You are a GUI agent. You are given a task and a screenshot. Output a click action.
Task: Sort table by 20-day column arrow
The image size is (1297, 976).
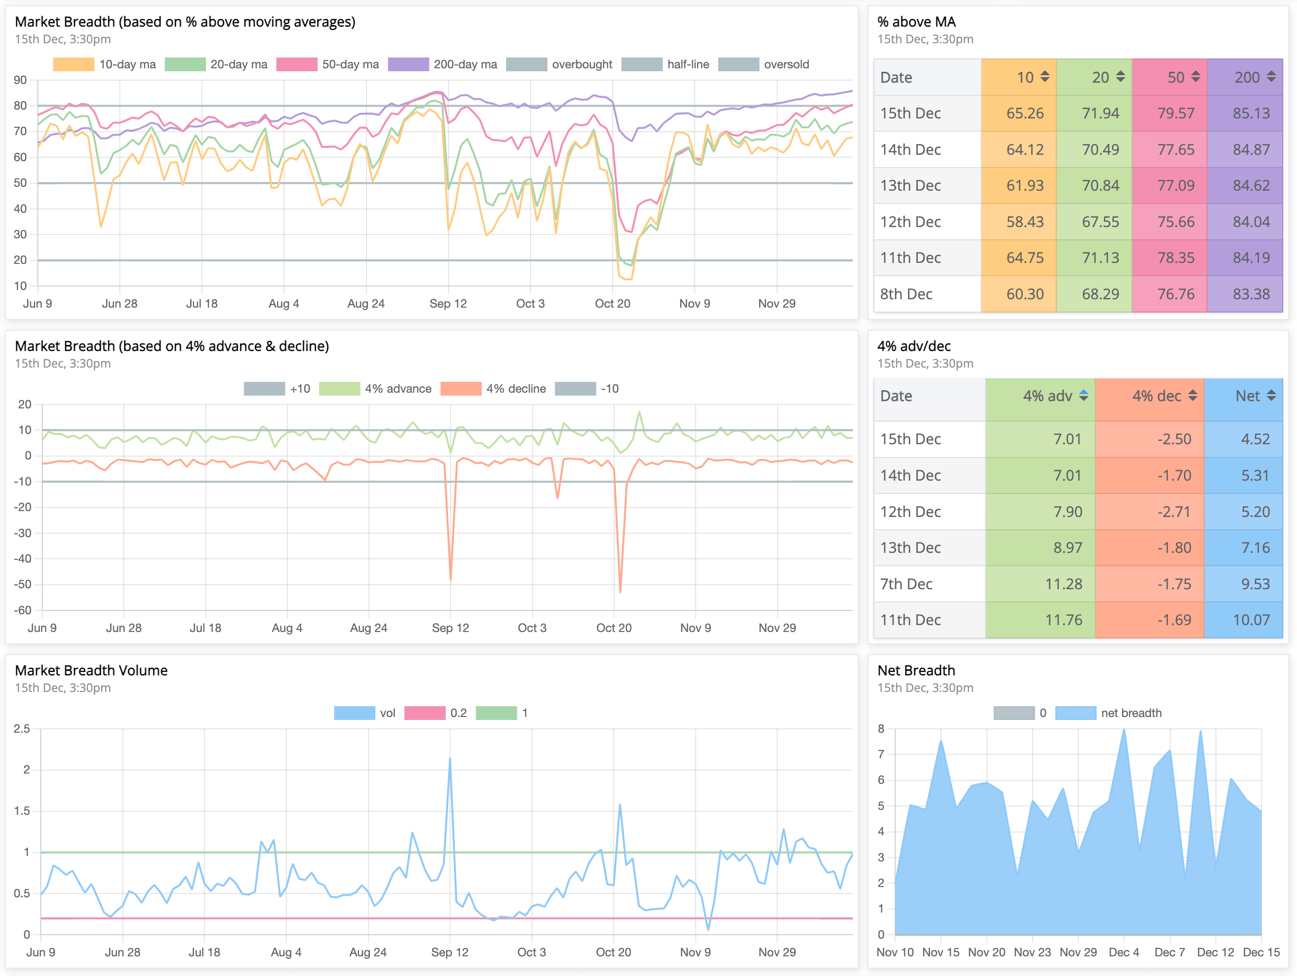(1121, 77)
